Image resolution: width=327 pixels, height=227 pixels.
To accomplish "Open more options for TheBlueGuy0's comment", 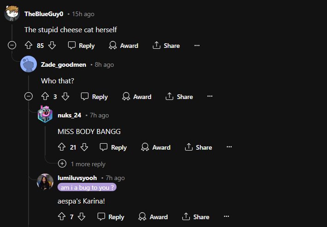I will pos(197,46).
